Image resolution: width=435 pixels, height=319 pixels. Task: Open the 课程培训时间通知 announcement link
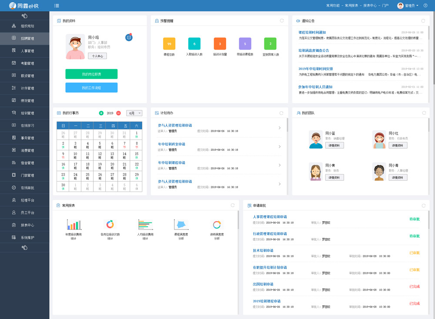[x=312, y=33]
